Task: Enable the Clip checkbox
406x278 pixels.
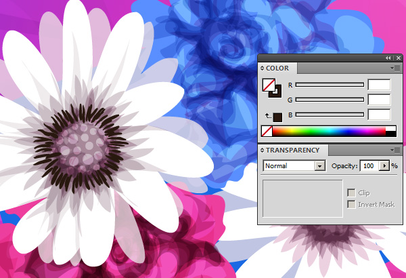Action: click(x=351, y=193)
